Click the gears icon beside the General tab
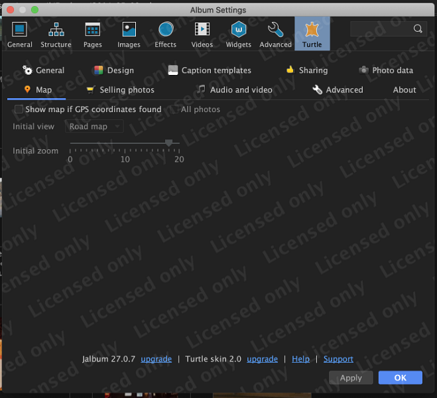Screen dimensions: 437x398 27,70
